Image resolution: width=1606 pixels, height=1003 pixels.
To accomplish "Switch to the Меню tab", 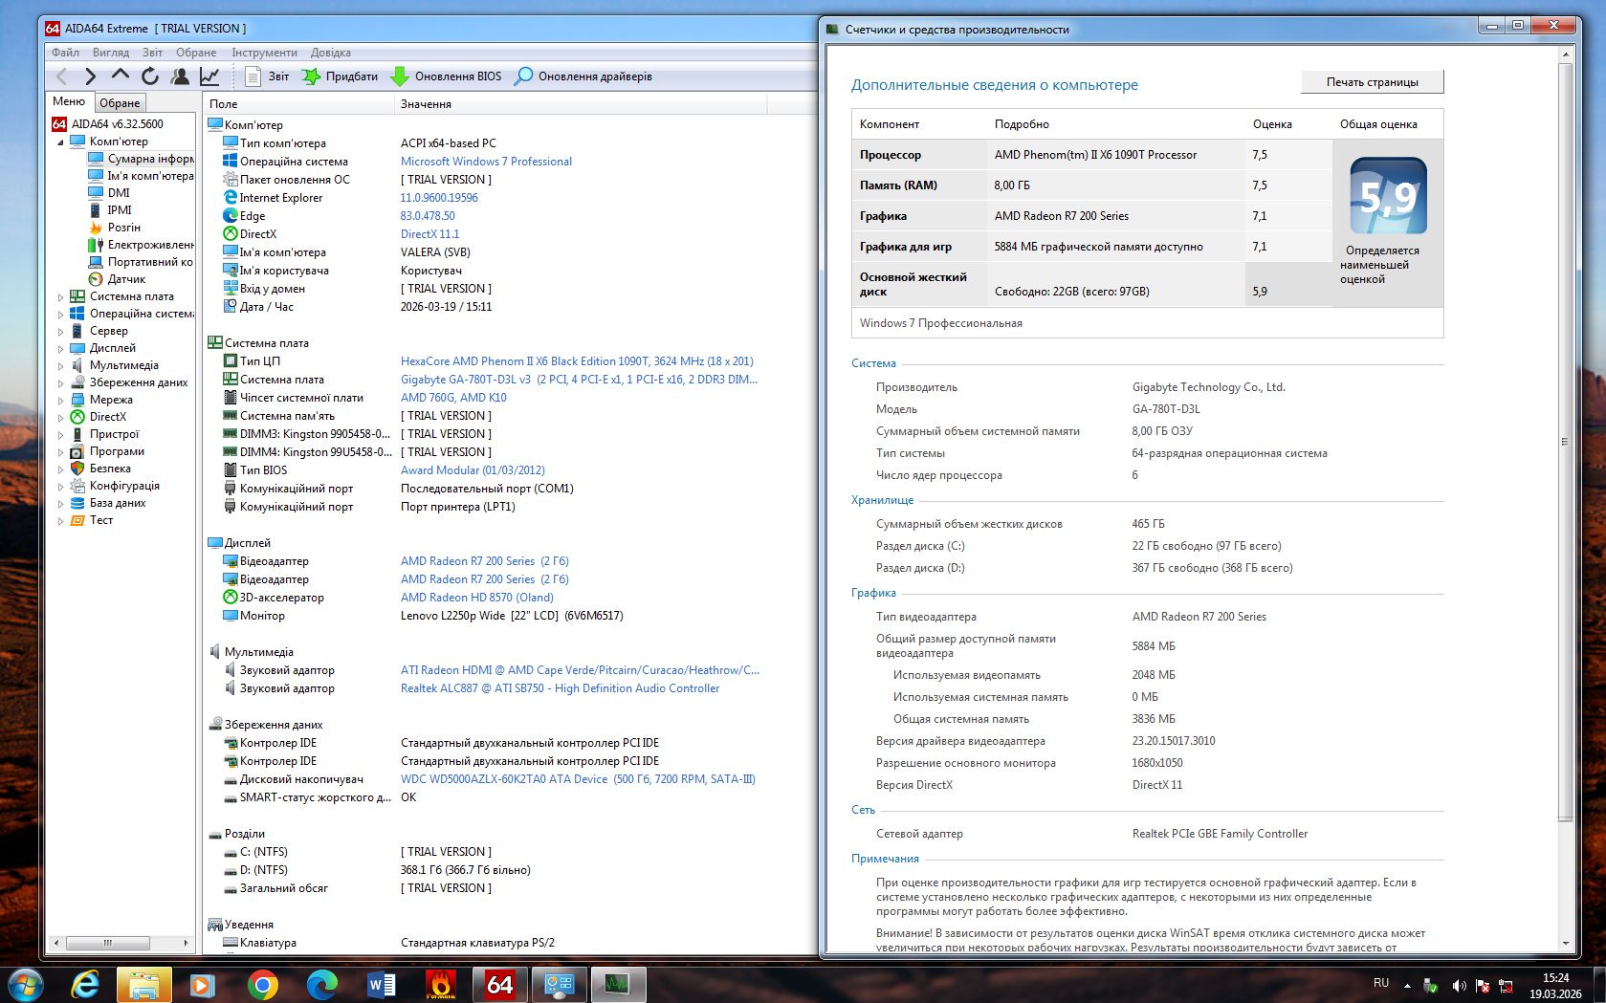I will click(69, 101).
